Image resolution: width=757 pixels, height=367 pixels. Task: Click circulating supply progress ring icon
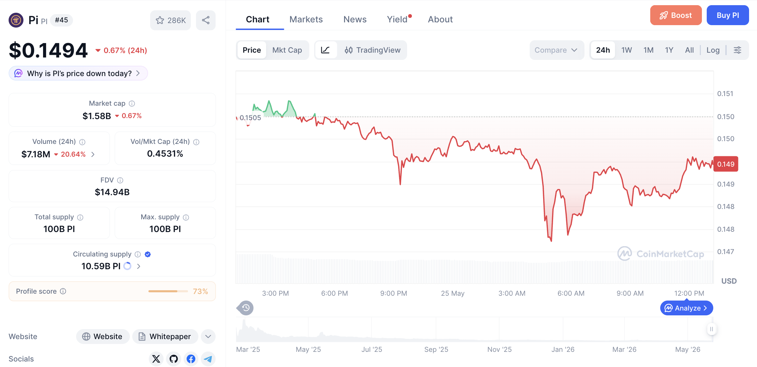(x=127, y=266)
